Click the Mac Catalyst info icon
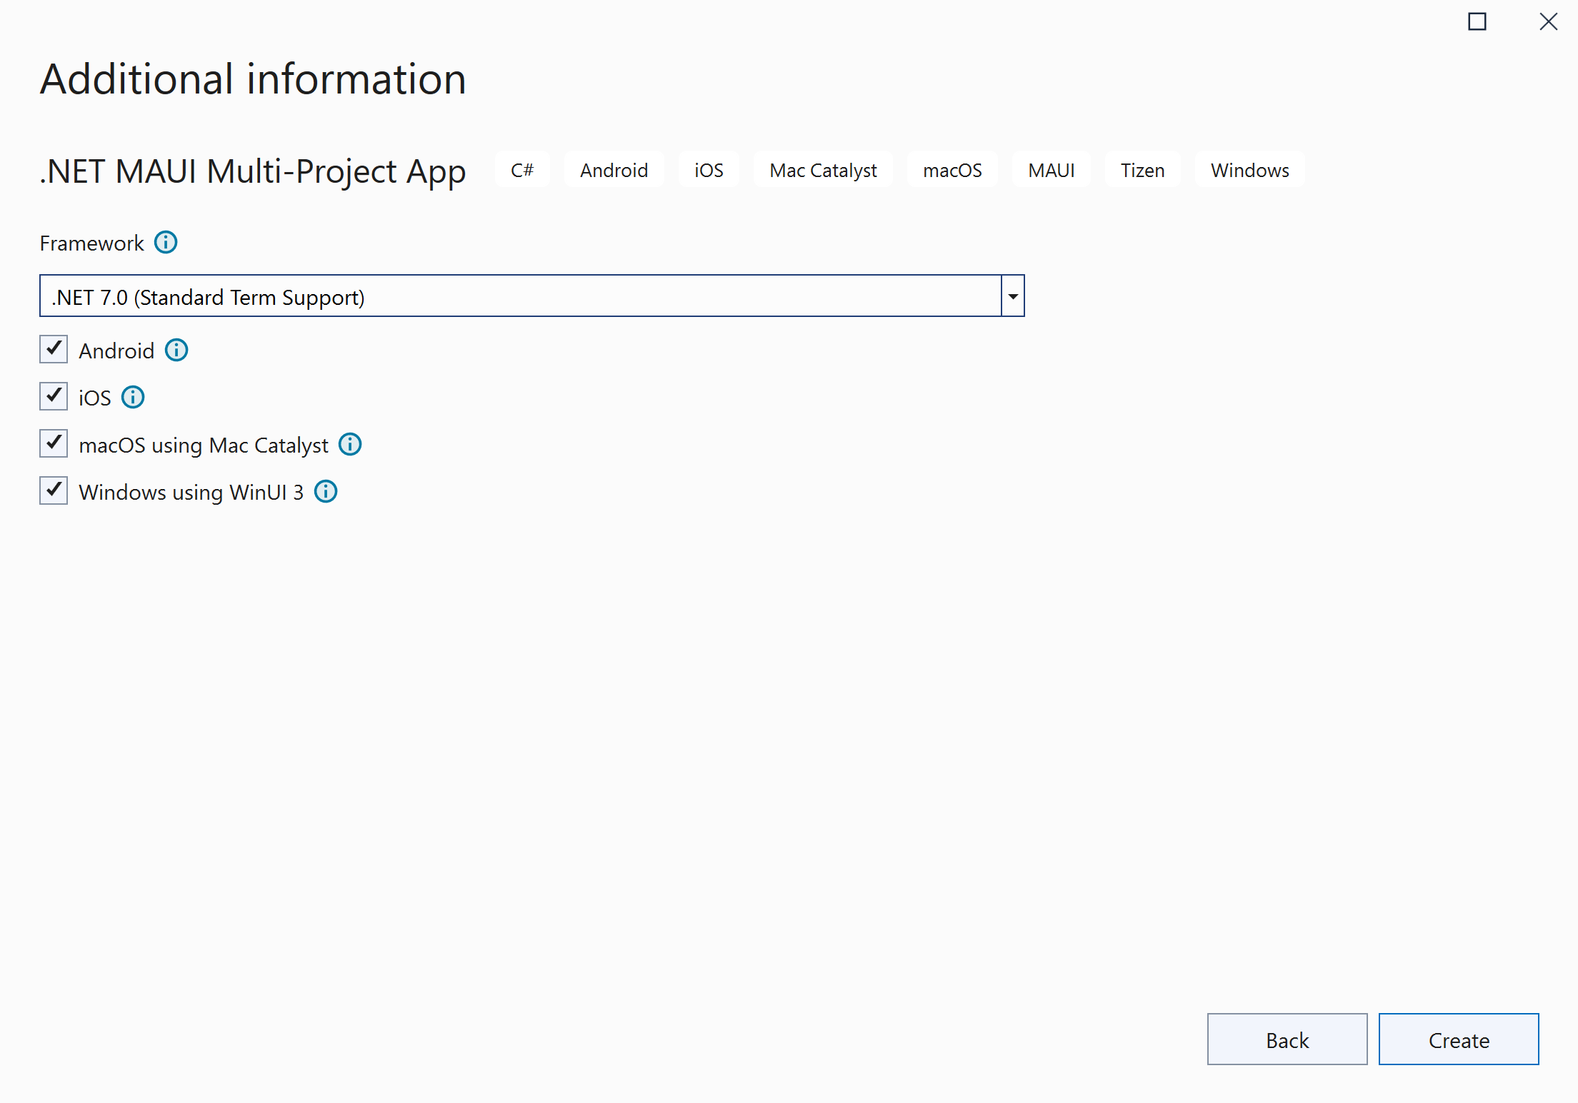 pyautogui.click(x=350, y=445)
